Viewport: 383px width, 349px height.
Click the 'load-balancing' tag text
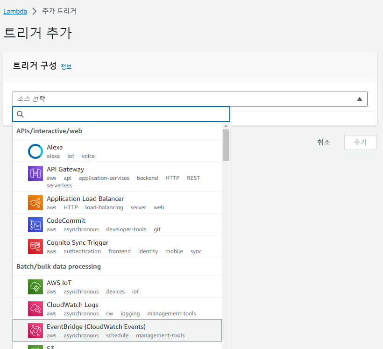pyautogui.click(x=104, y=207)
